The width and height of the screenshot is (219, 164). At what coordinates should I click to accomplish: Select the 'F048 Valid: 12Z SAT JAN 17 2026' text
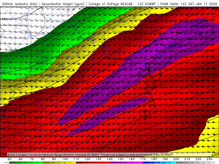pyautogui.click(x=189, y=4)
